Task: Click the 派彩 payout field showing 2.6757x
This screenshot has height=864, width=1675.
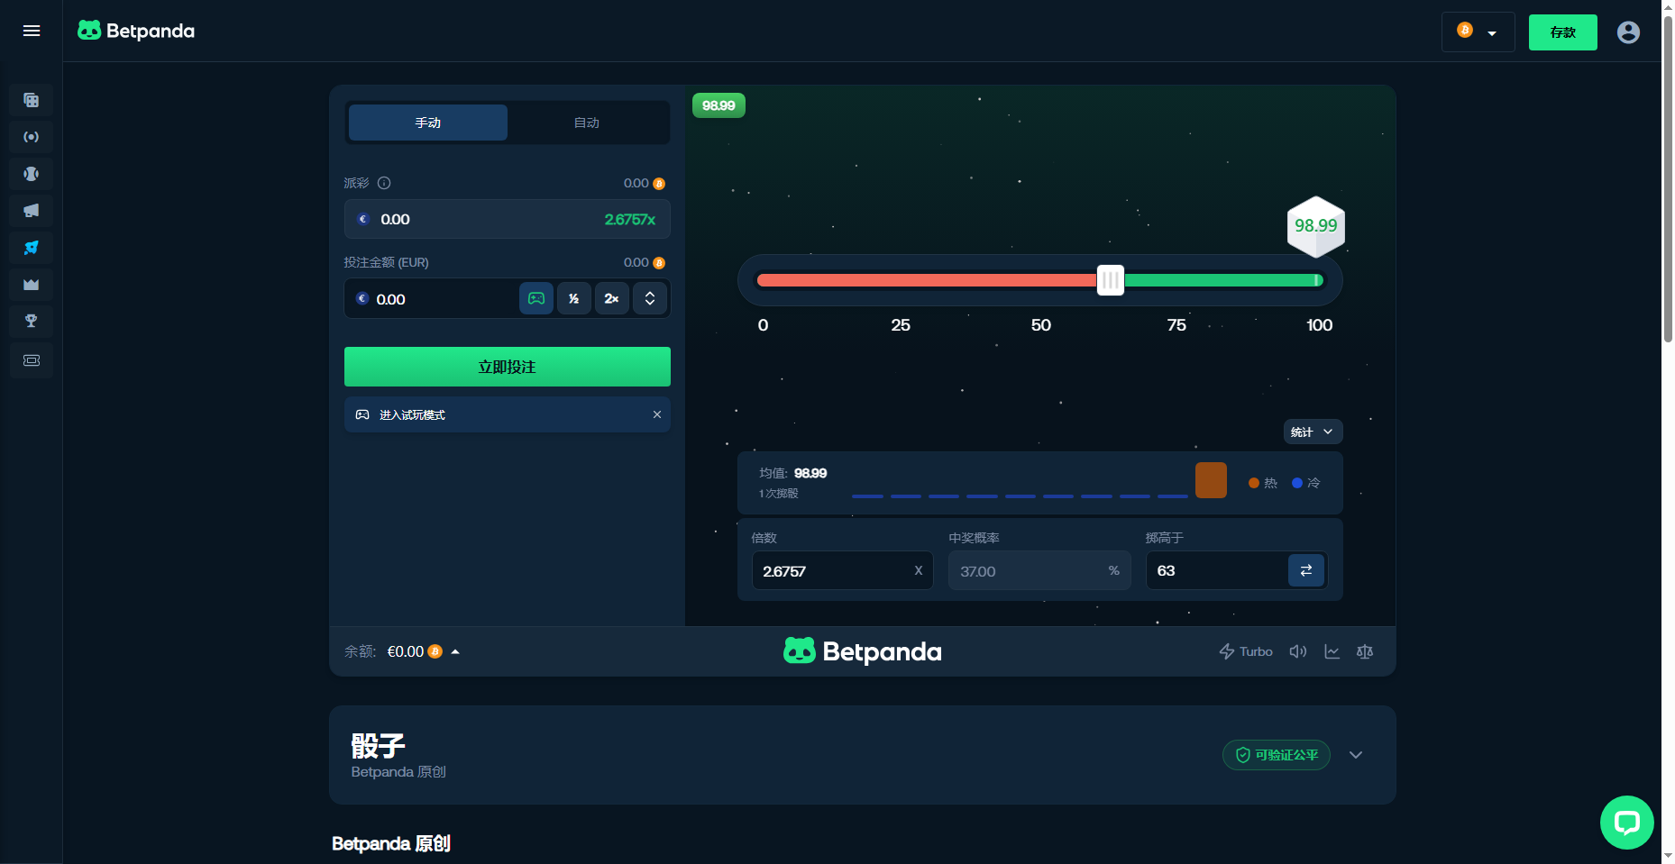Action: pos(507,219)
